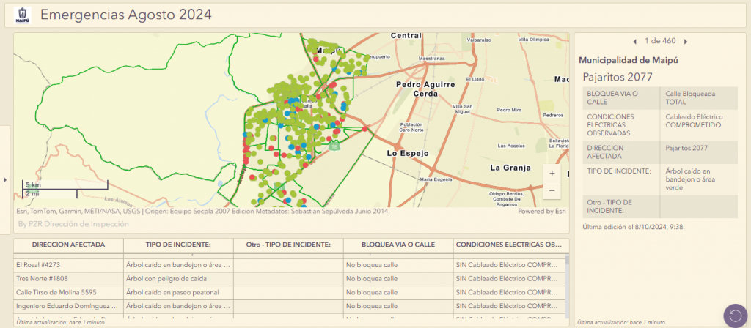Zoom out of the map

(552, 190)
